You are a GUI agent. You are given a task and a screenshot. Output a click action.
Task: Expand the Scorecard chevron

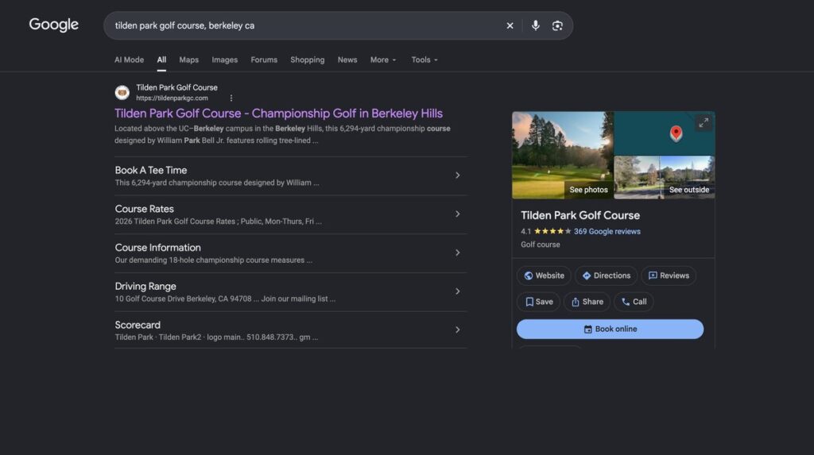[x=457, y=330]
